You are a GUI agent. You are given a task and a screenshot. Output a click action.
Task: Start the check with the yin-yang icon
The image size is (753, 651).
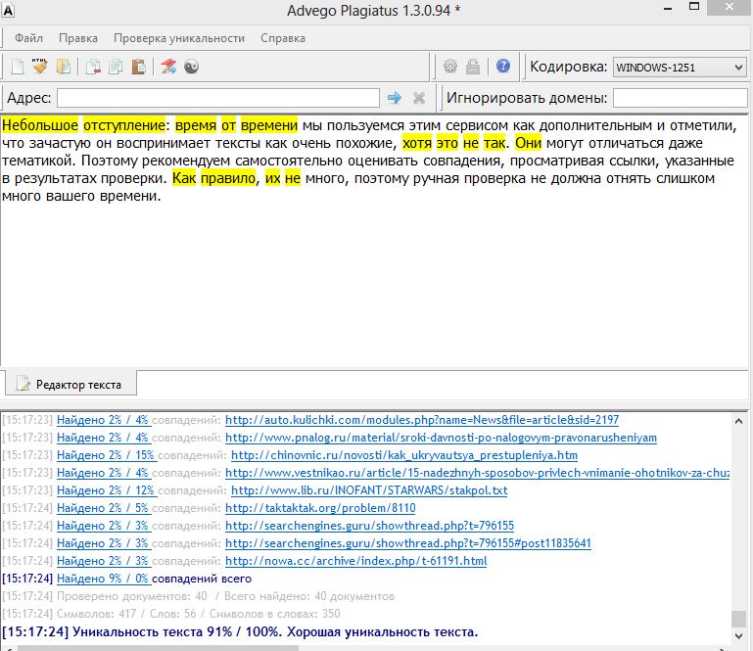(192, 68)
